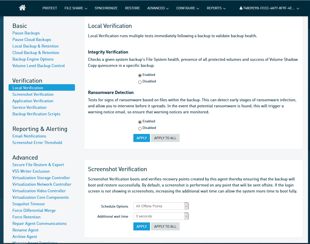Open Virtualization Core Components link
The image size is (310, 244).
pos(41,197)
